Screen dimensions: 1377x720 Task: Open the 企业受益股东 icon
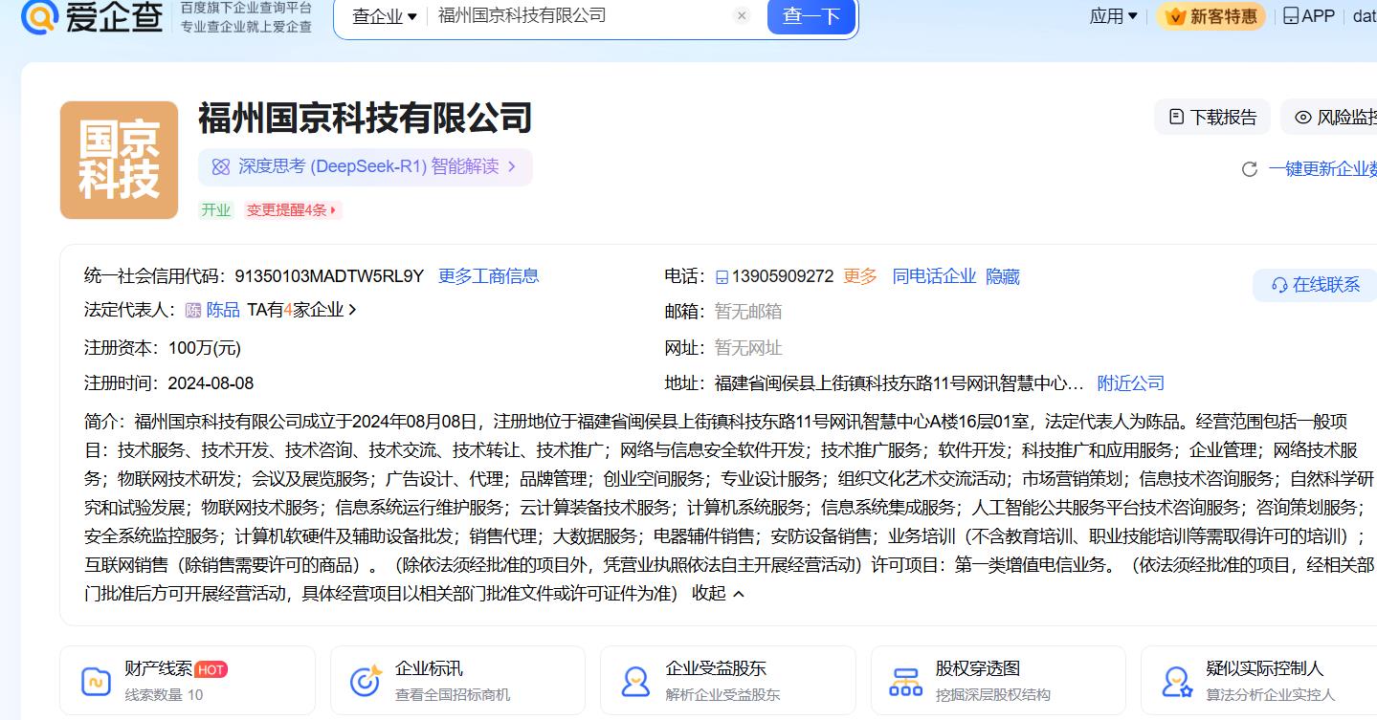click(x=635, y=681)
